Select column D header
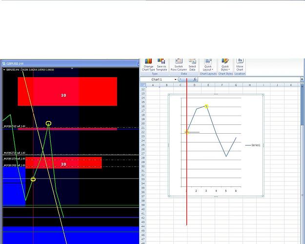 pyautogui.click(x=194, y=85)
